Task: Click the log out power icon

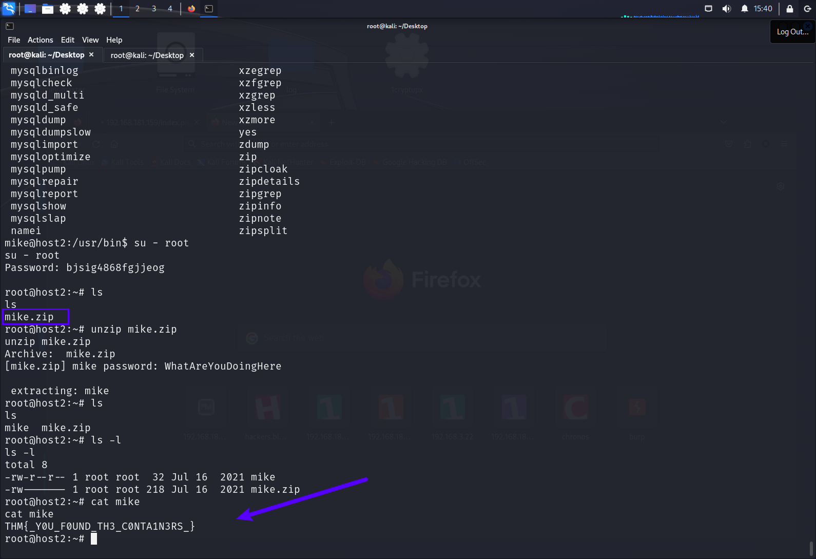Action: (807, 9)
